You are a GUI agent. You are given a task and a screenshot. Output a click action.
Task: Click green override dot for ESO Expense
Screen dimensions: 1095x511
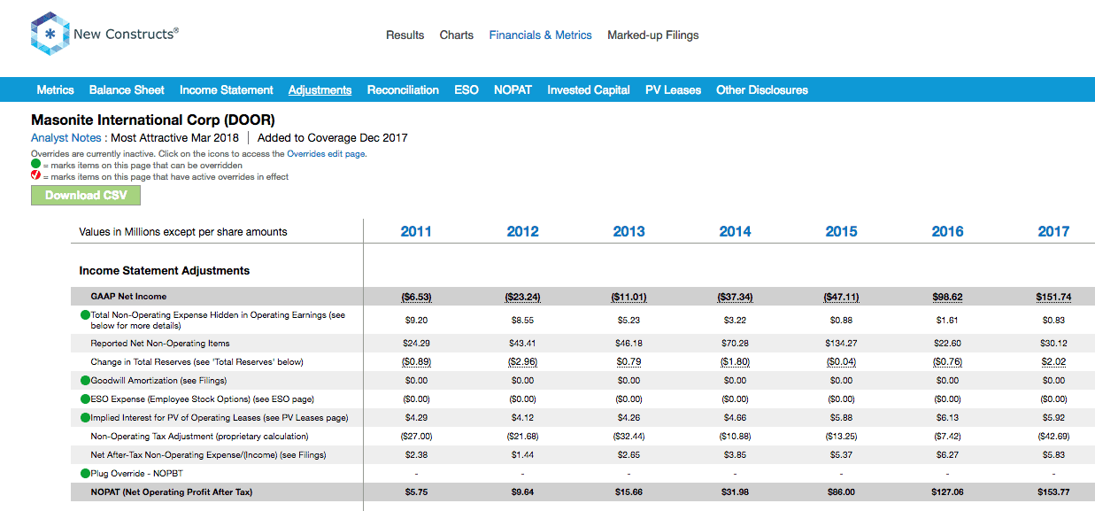(85, 399)
